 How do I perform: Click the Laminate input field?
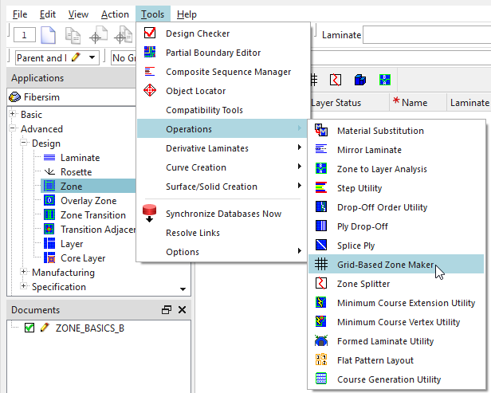[x=426, y=35]
